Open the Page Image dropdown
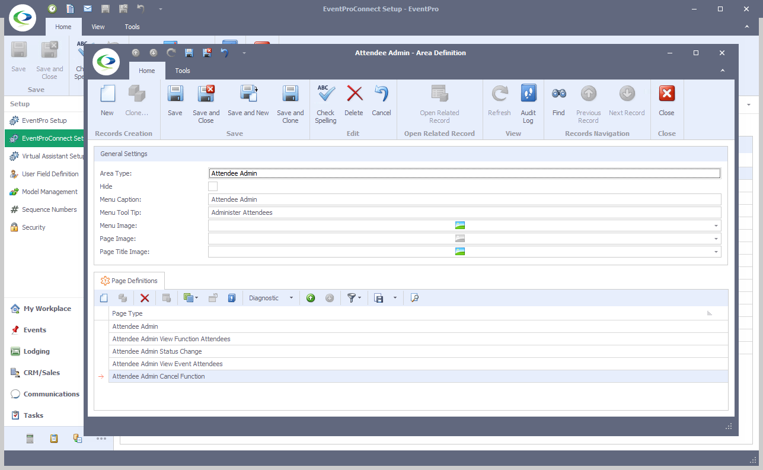The height and width of the screenshot is (470, 763). [716, 239]
